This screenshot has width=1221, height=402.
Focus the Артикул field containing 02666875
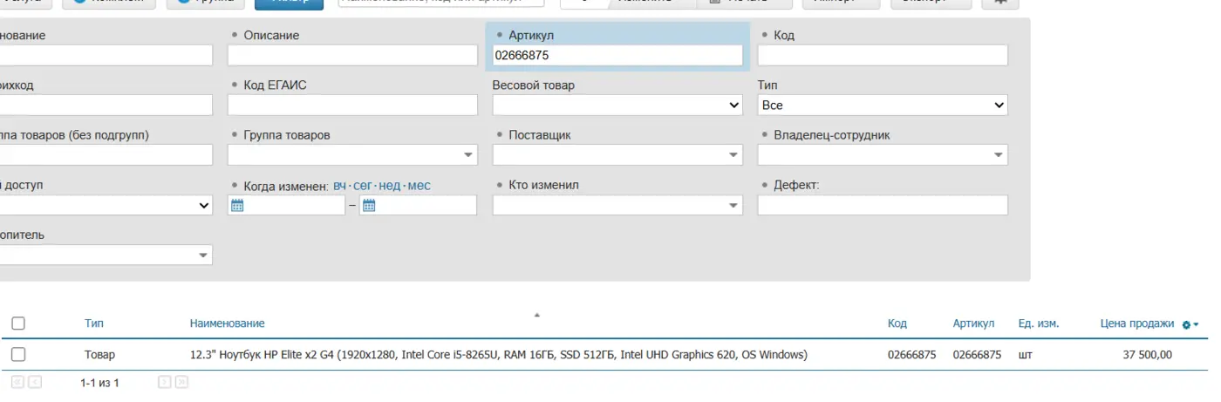617,55
